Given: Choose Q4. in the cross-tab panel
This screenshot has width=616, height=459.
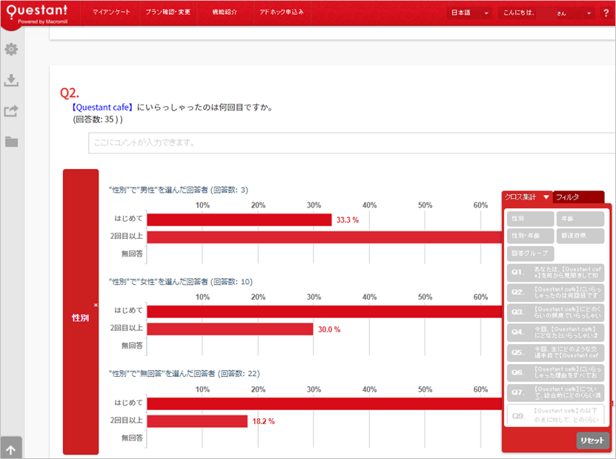Looking at the screenshot, I should click(555, 332).
